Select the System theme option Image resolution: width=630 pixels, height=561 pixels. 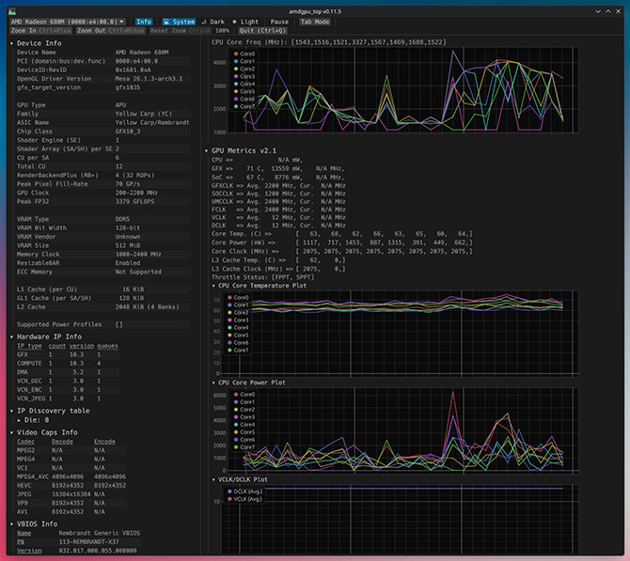[x=180, y=22]
